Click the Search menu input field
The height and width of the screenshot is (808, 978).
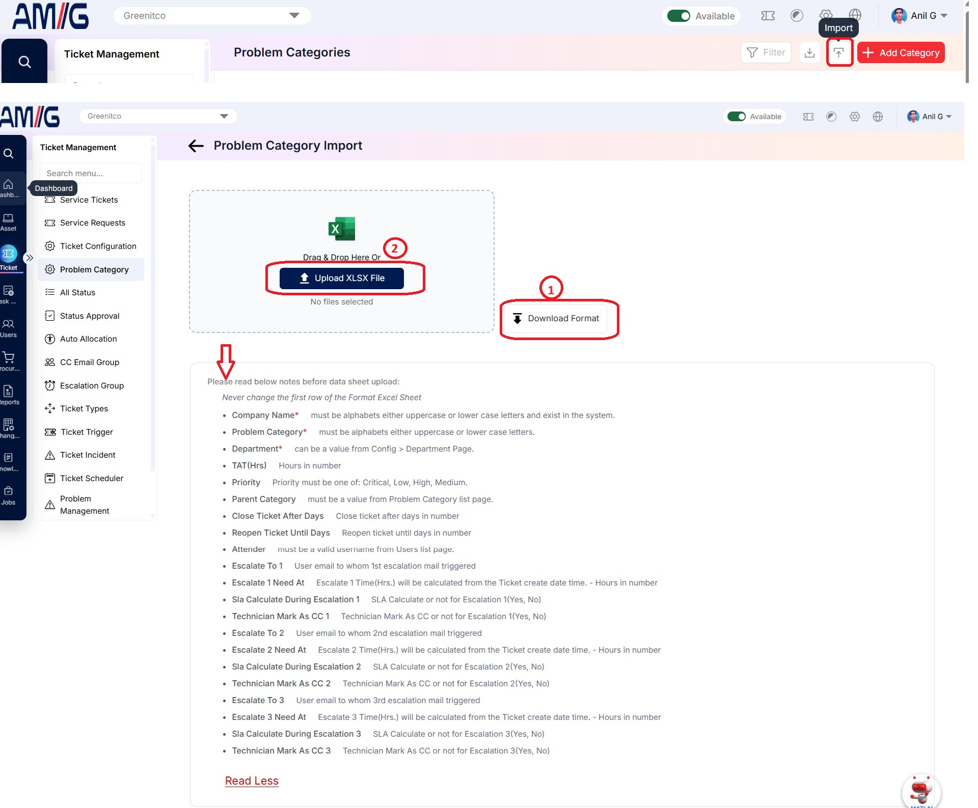91,173
